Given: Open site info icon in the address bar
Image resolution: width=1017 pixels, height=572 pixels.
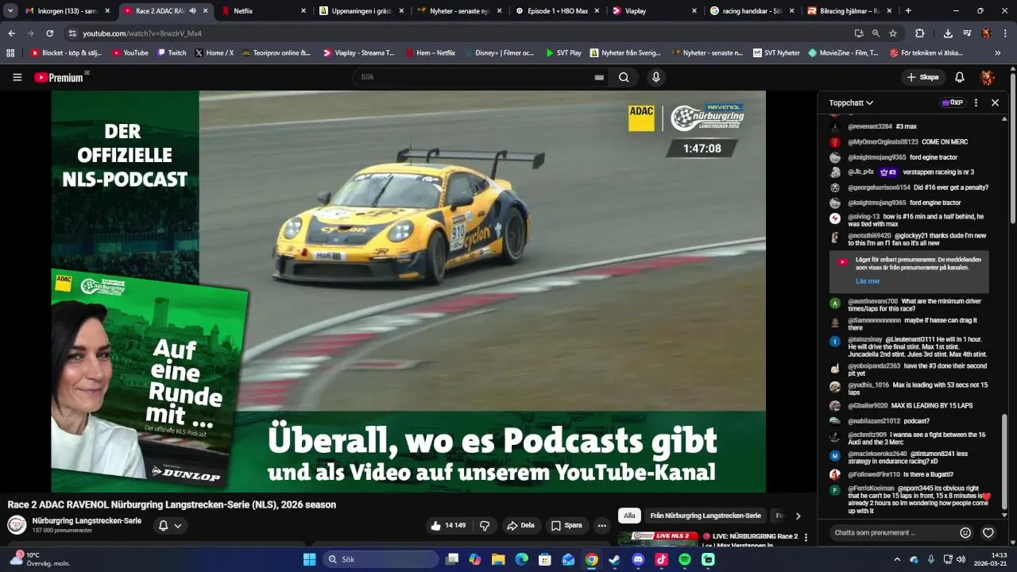Looking at the screenshot, I should coord(72,33).
